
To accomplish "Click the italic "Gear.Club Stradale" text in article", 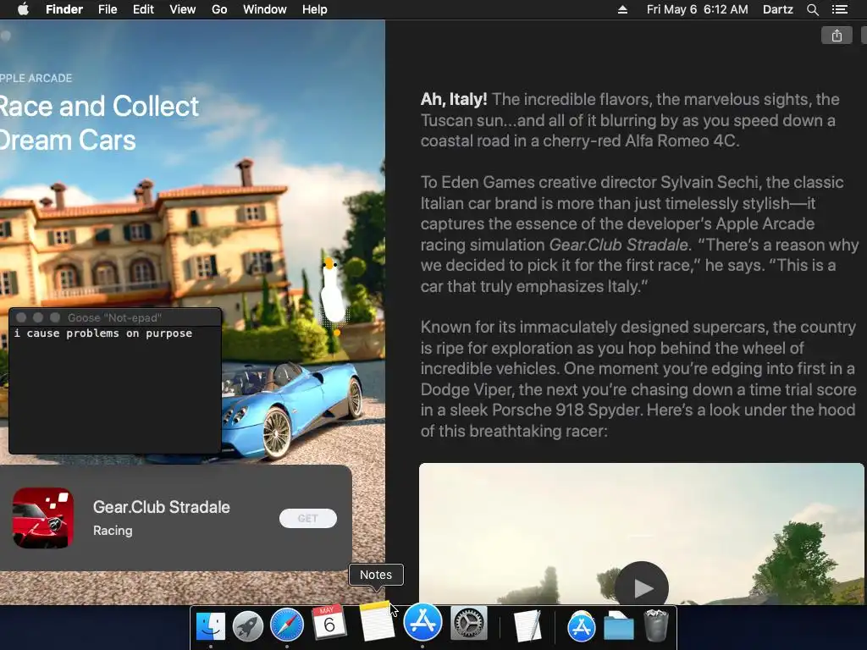I will (x=618, y=245).
